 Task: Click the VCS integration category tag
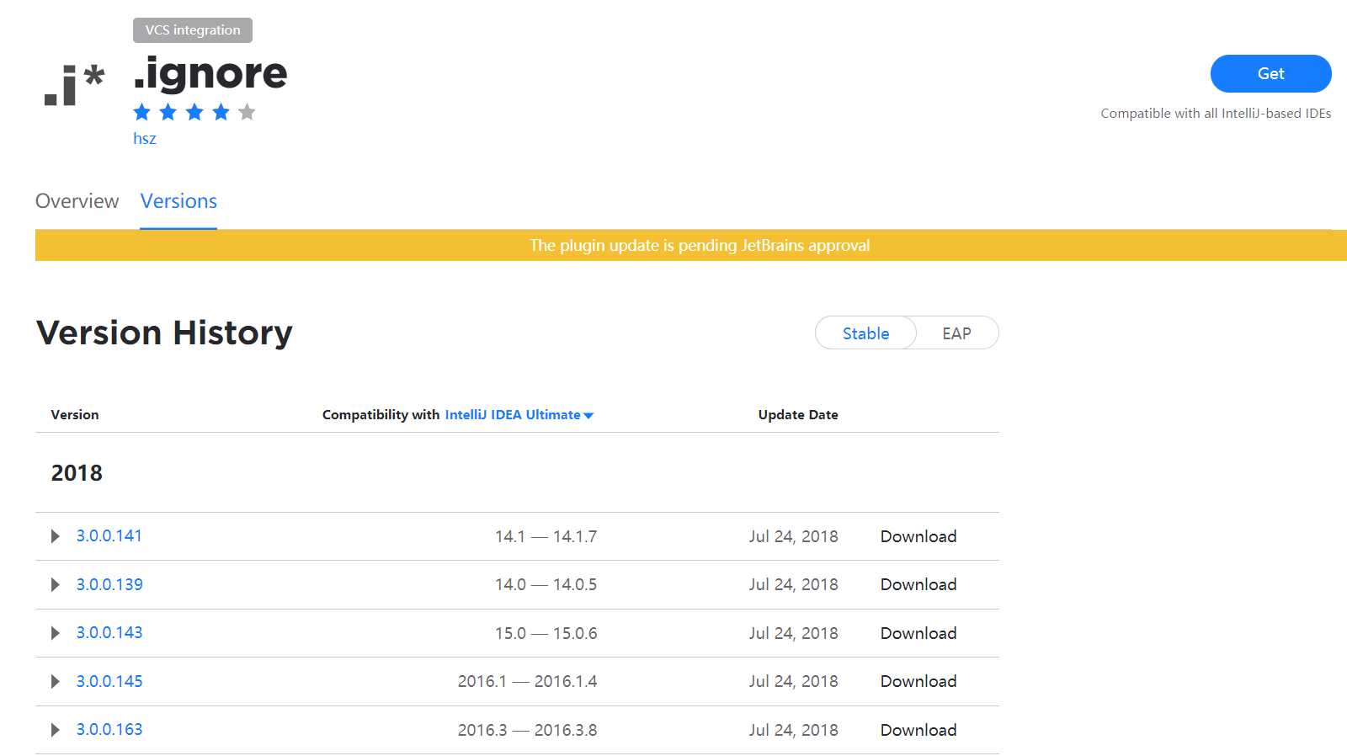pos(193,30)
